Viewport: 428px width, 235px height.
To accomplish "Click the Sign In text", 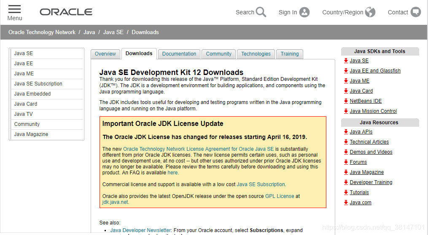I will (288, 12).
